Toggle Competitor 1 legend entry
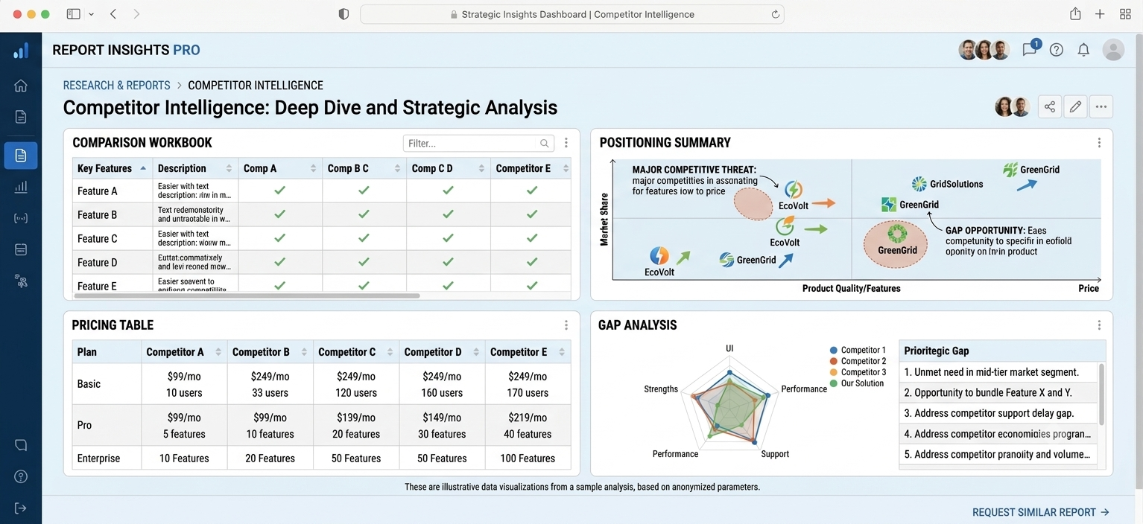Image resolution: width=1143 pixels, height=524 pixels. pyautogui.click(x=858, y=350)
